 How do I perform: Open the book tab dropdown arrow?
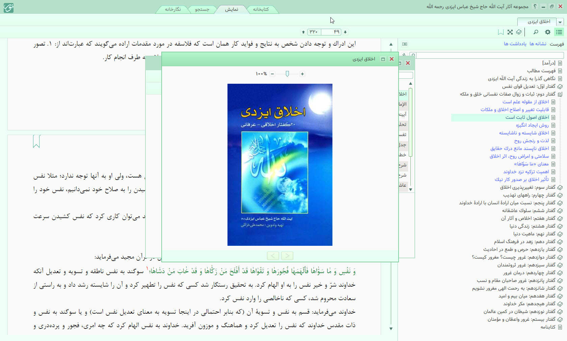pyautogui.click(x=560, y=22)
